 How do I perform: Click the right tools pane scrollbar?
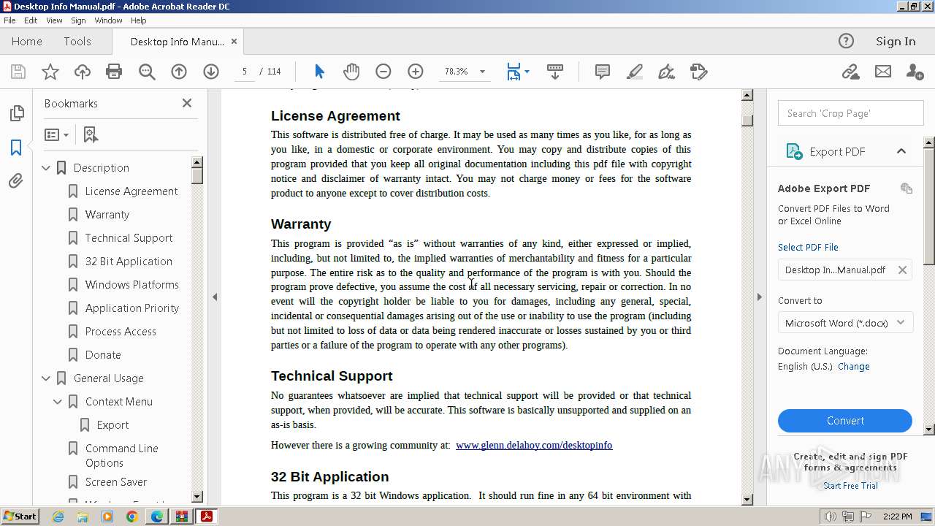(929, 206)
